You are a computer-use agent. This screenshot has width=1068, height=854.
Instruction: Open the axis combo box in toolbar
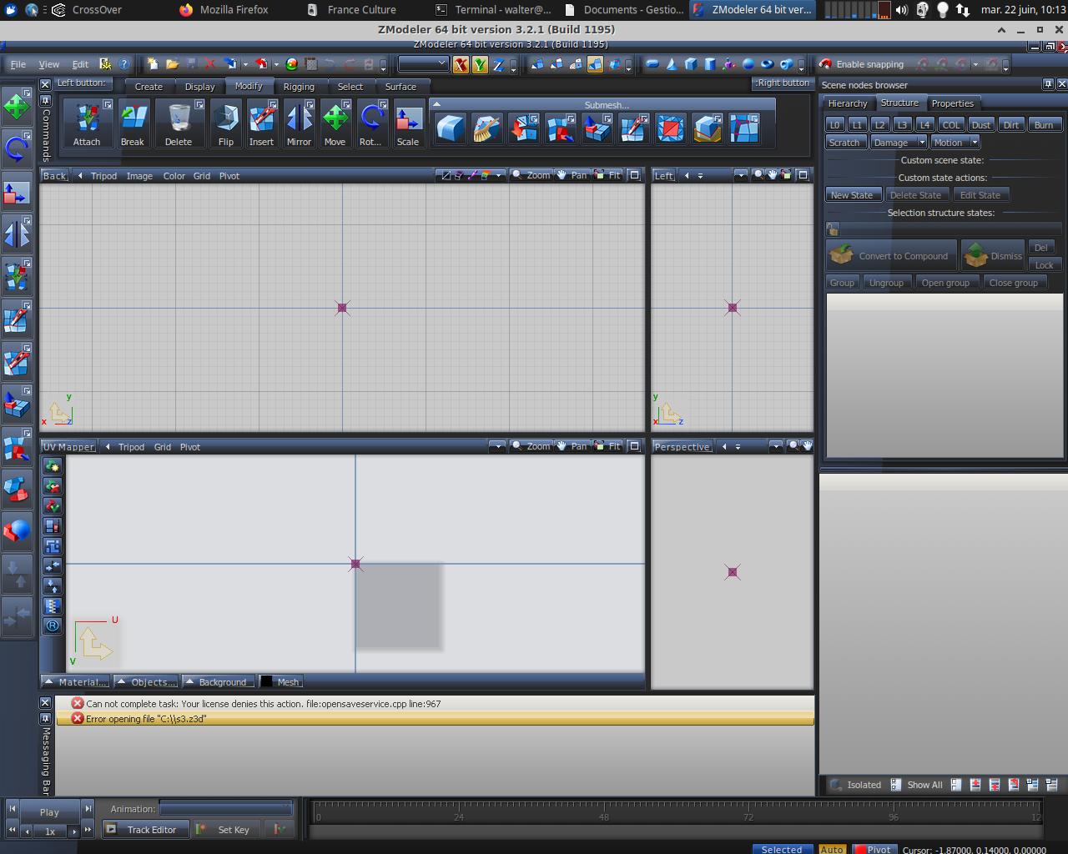click(424, 64)
